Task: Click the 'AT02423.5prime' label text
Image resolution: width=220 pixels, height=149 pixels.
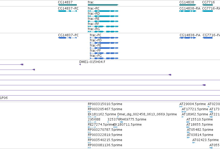Action: click(x=206, y=140)
